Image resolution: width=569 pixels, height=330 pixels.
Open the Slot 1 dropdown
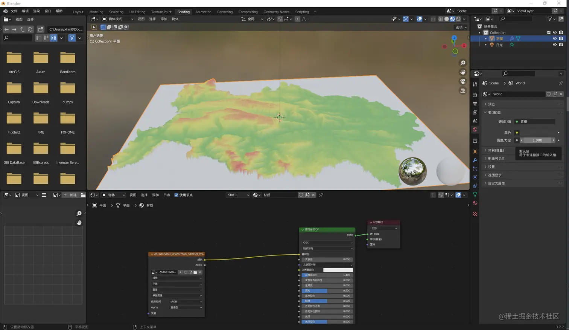click(x=238, y=195)
